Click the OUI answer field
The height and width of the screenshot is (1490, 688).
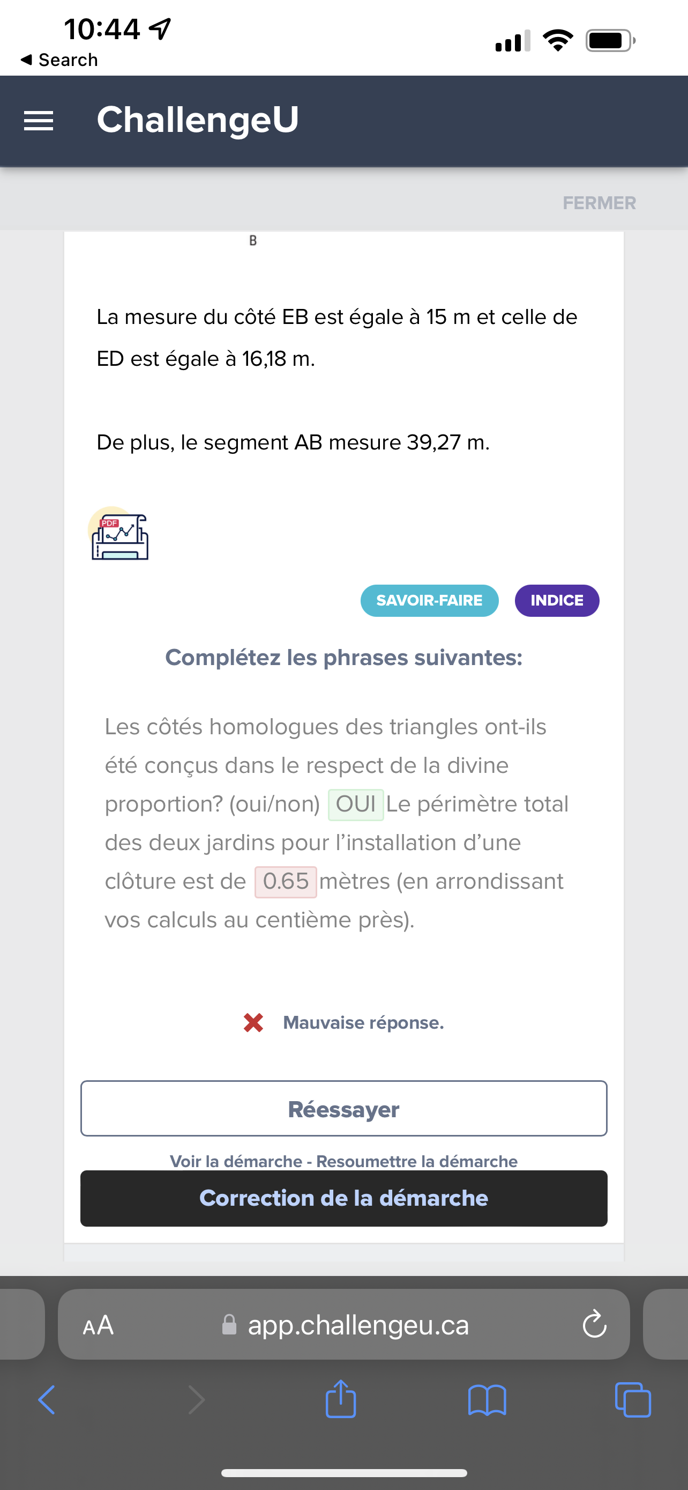(356, 805)
